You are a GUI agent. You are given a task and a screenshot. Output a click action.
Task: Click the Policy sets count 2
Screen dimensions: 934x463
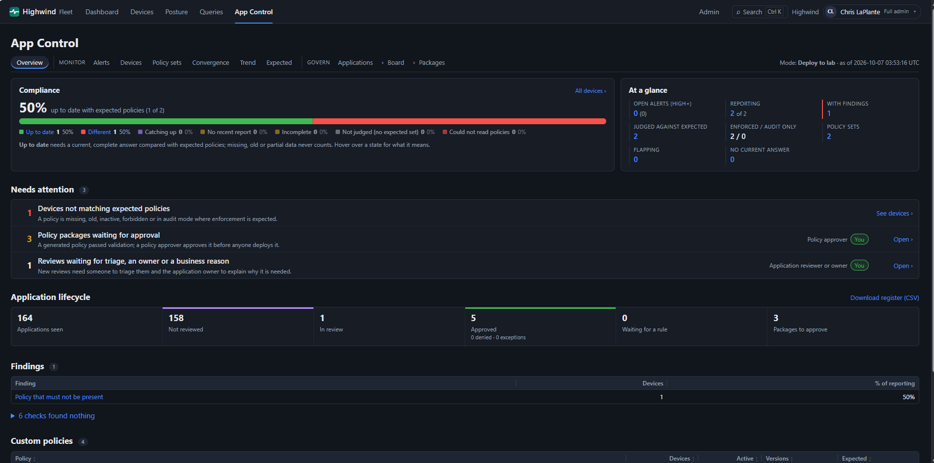pos(829,136)
